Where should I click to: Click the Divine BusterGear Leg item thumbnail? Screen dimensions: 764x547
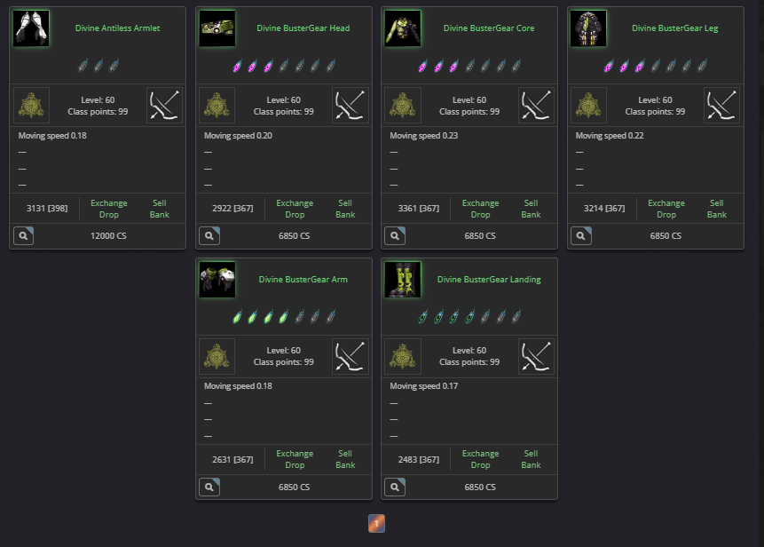(588, 28)
